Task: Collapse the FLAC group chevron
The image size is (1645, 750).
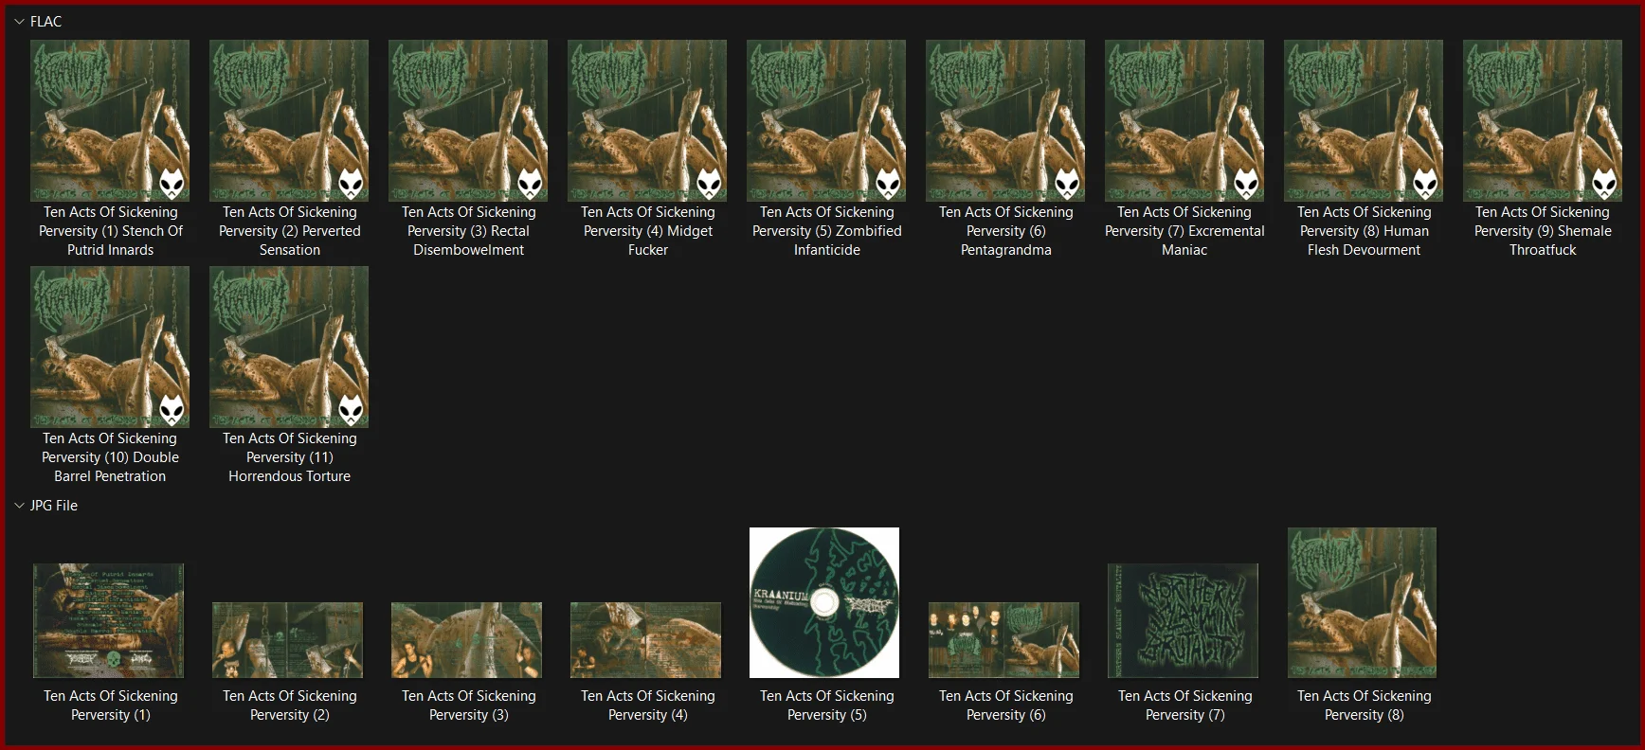Action: pyautogui.click(x=19, y=22)
